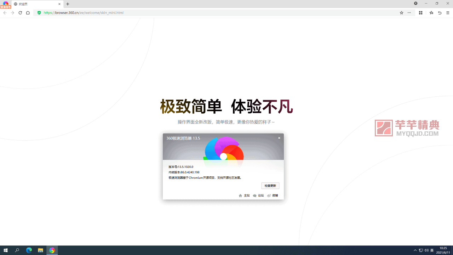
Task: Open the 主站 link in dialog
Action: [x=244, y=195]
